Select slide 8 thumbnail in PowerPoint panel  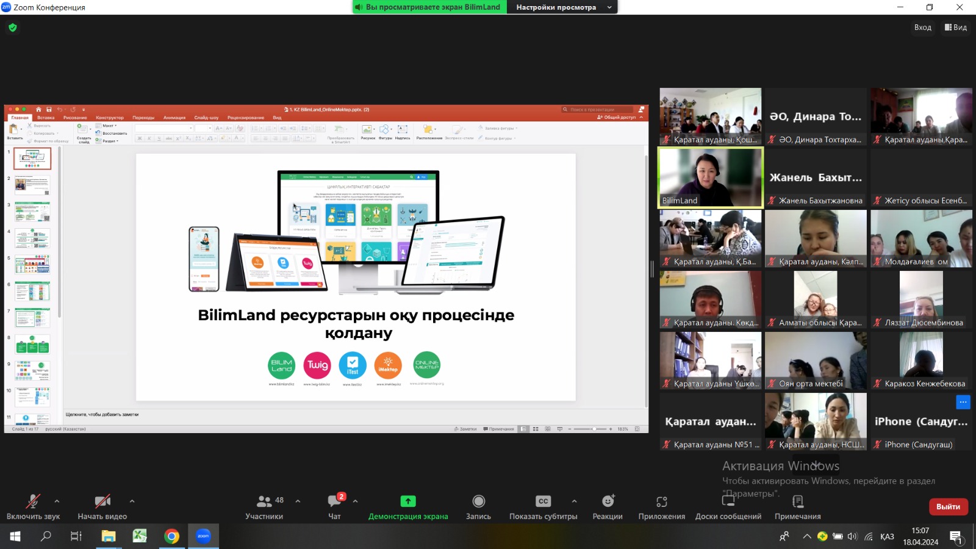tap(32, 344)
